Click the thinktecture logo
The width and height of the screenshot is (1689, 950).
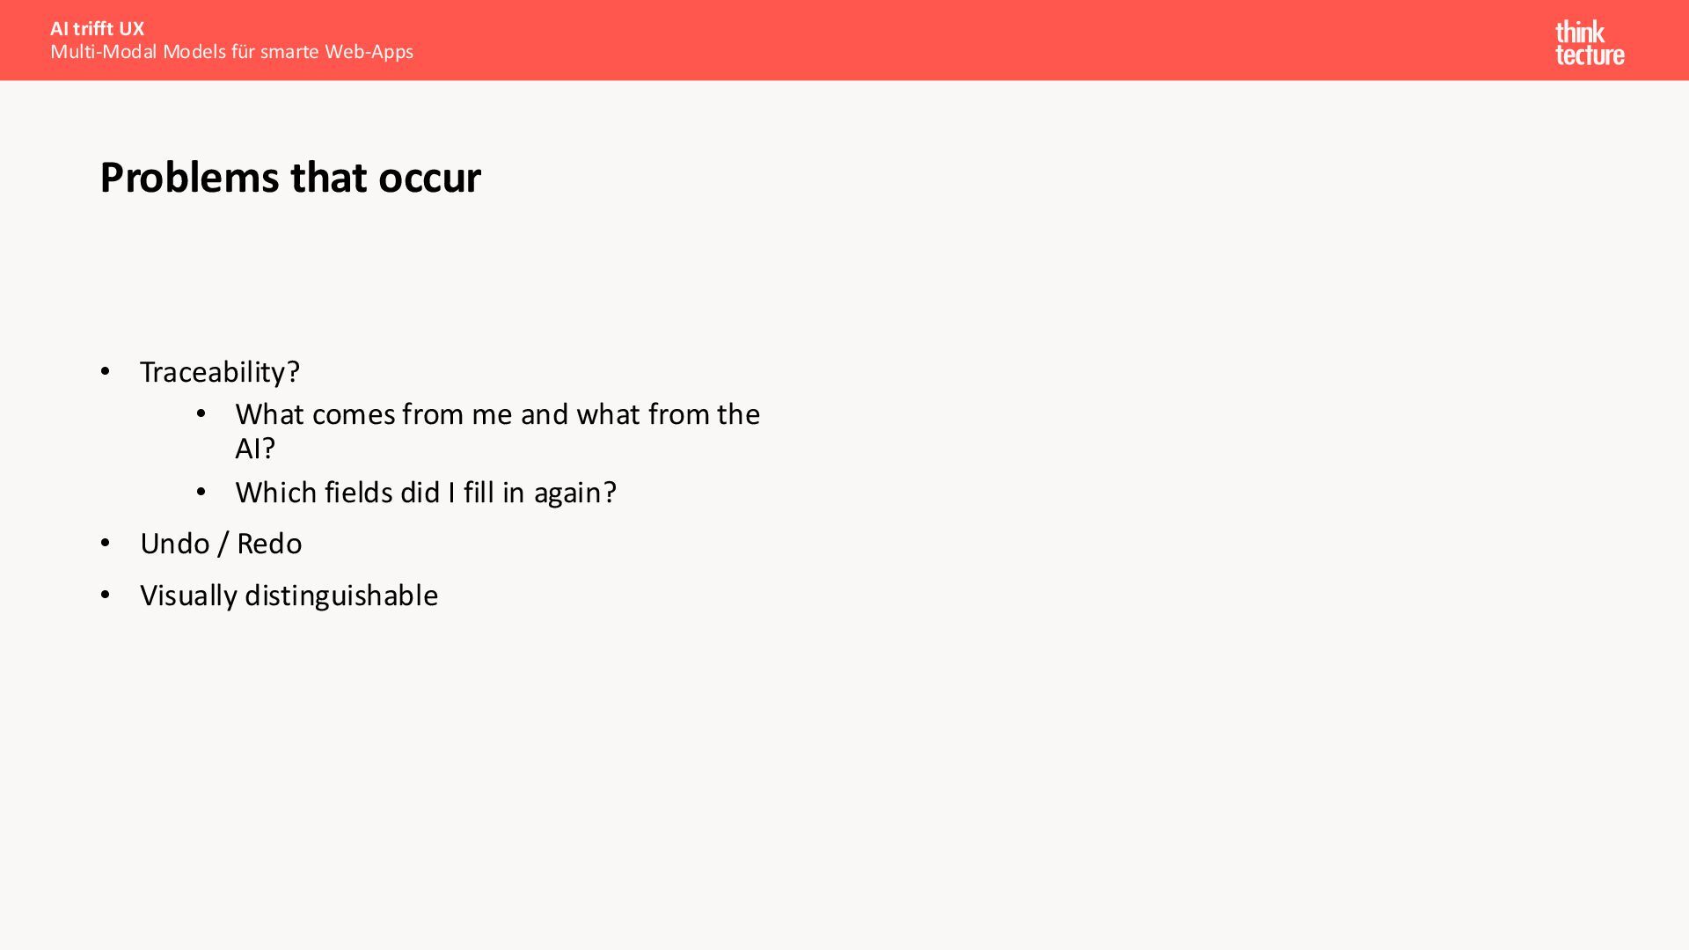[x=1590, y=43]
